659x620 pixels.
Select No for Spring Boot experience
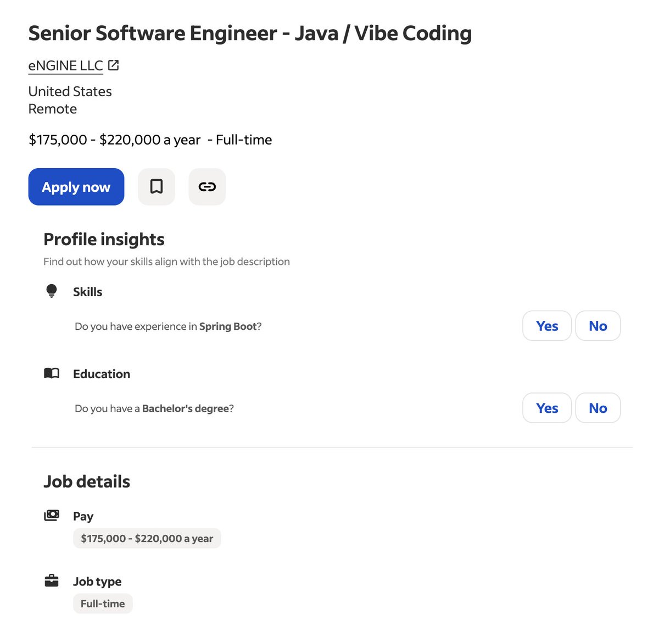click(x=597, y=325)
